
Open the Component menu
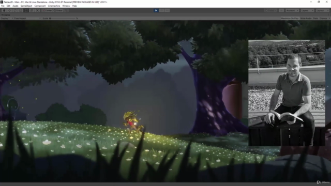point(40,6)
